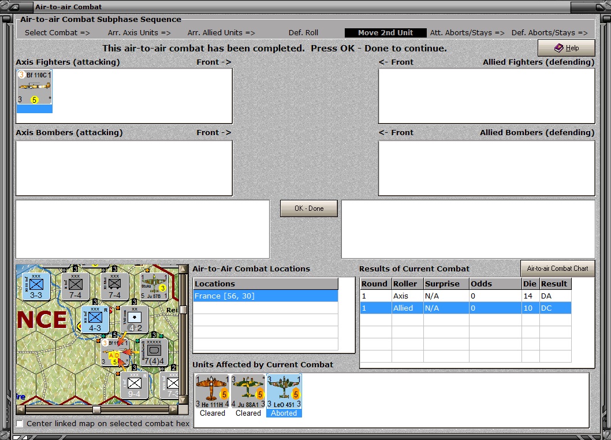Click the empty Allied Fighters defending box
The height and width of the screenshot is (440, 611).
tap(487, 96)
